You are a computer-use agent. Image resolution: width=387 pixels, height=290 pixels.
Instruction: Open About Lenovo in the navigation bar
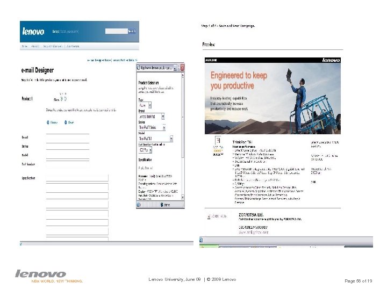tap(73, 46)
